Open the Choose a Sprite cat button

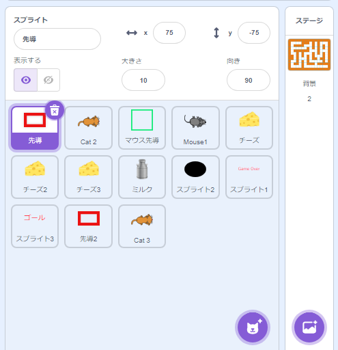[x=253, y=327]
